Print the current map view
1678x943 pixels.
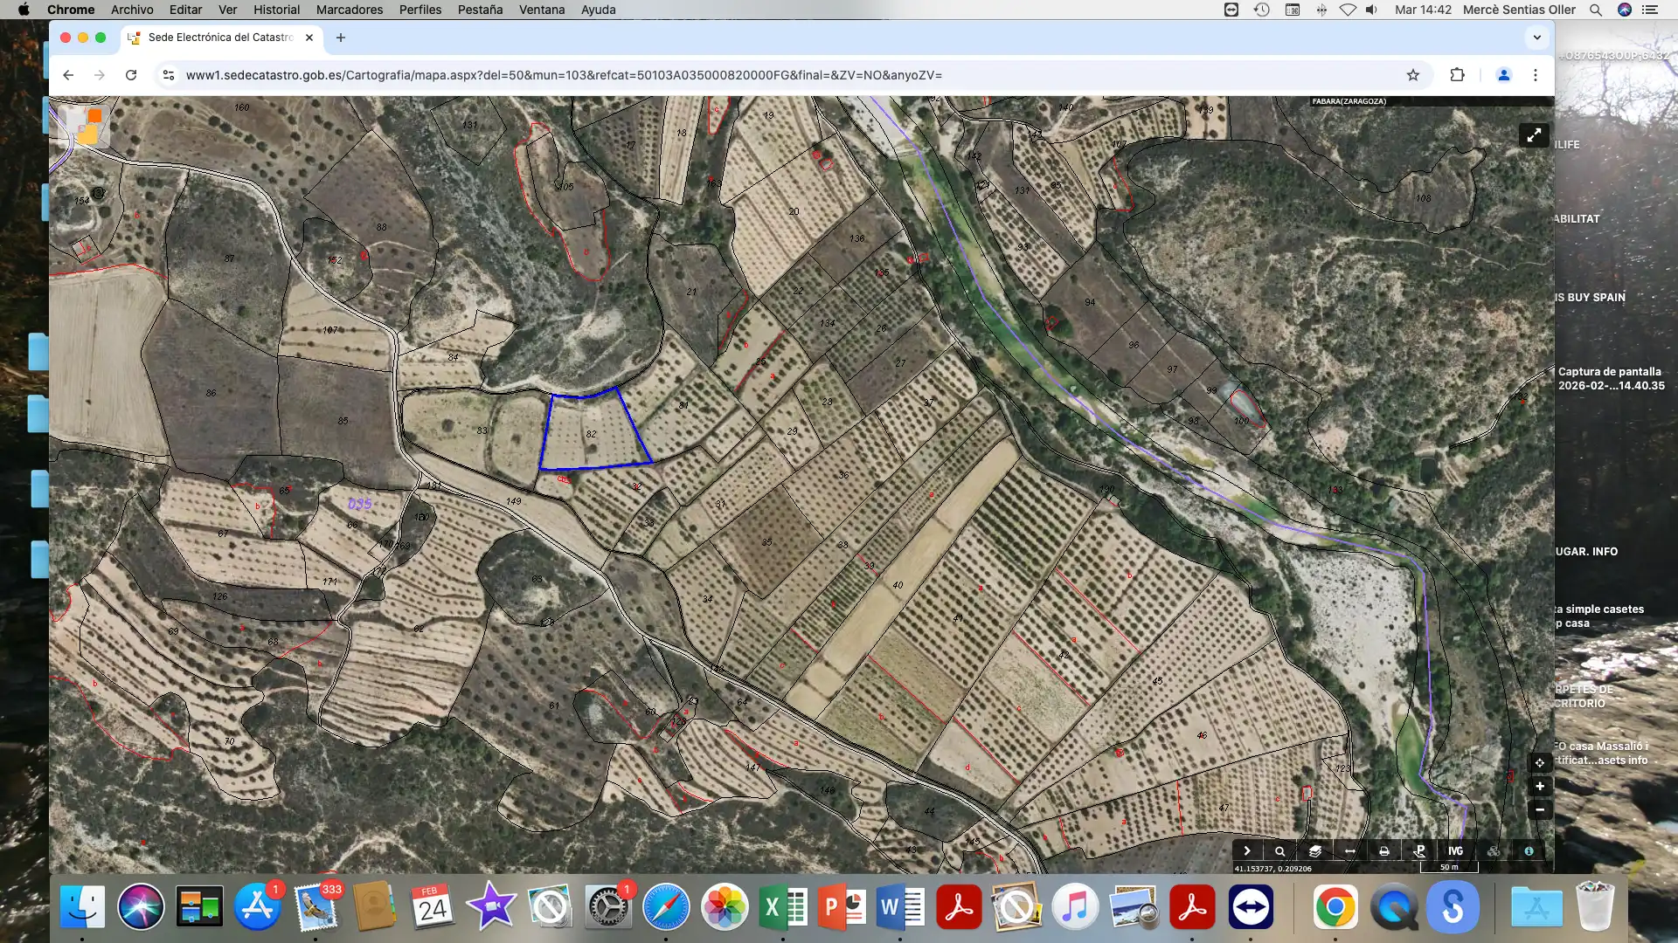click(x=1384, y=850)
